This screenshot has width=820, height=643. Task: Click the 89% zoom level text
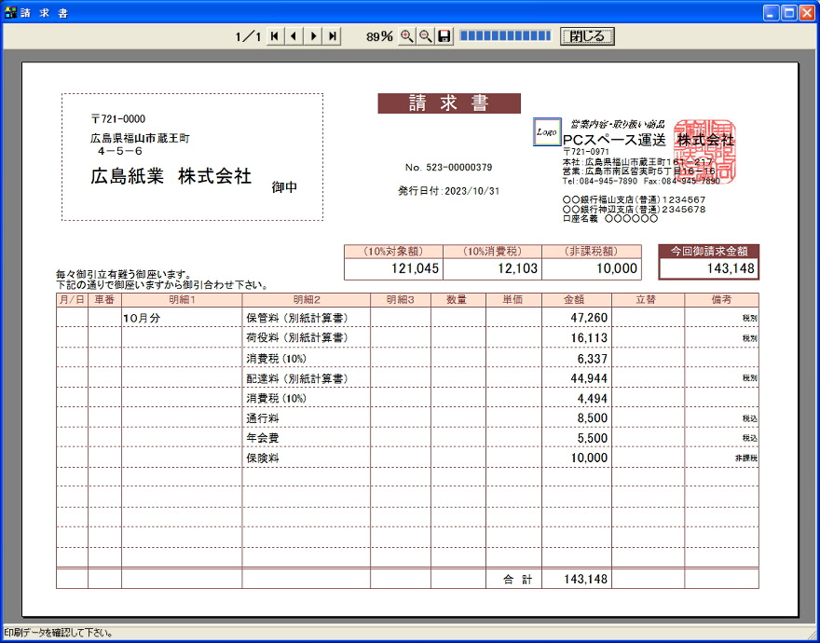pos(379,36)
